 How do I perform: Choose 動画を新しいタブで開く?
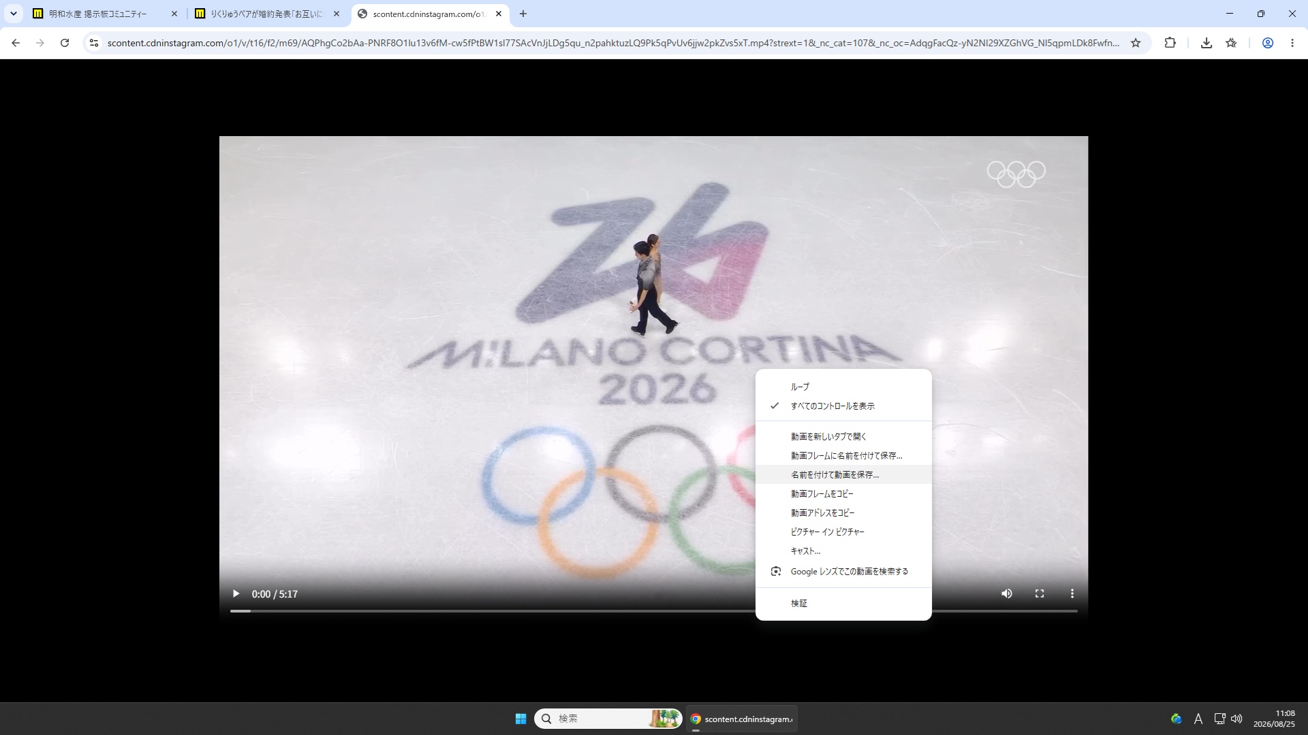click(843, 436)
